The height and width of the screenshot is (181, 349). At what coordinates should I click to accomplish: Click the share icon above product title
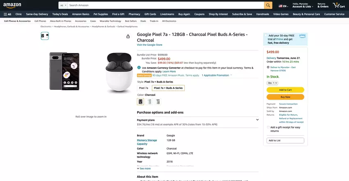(x=128, y=36)
